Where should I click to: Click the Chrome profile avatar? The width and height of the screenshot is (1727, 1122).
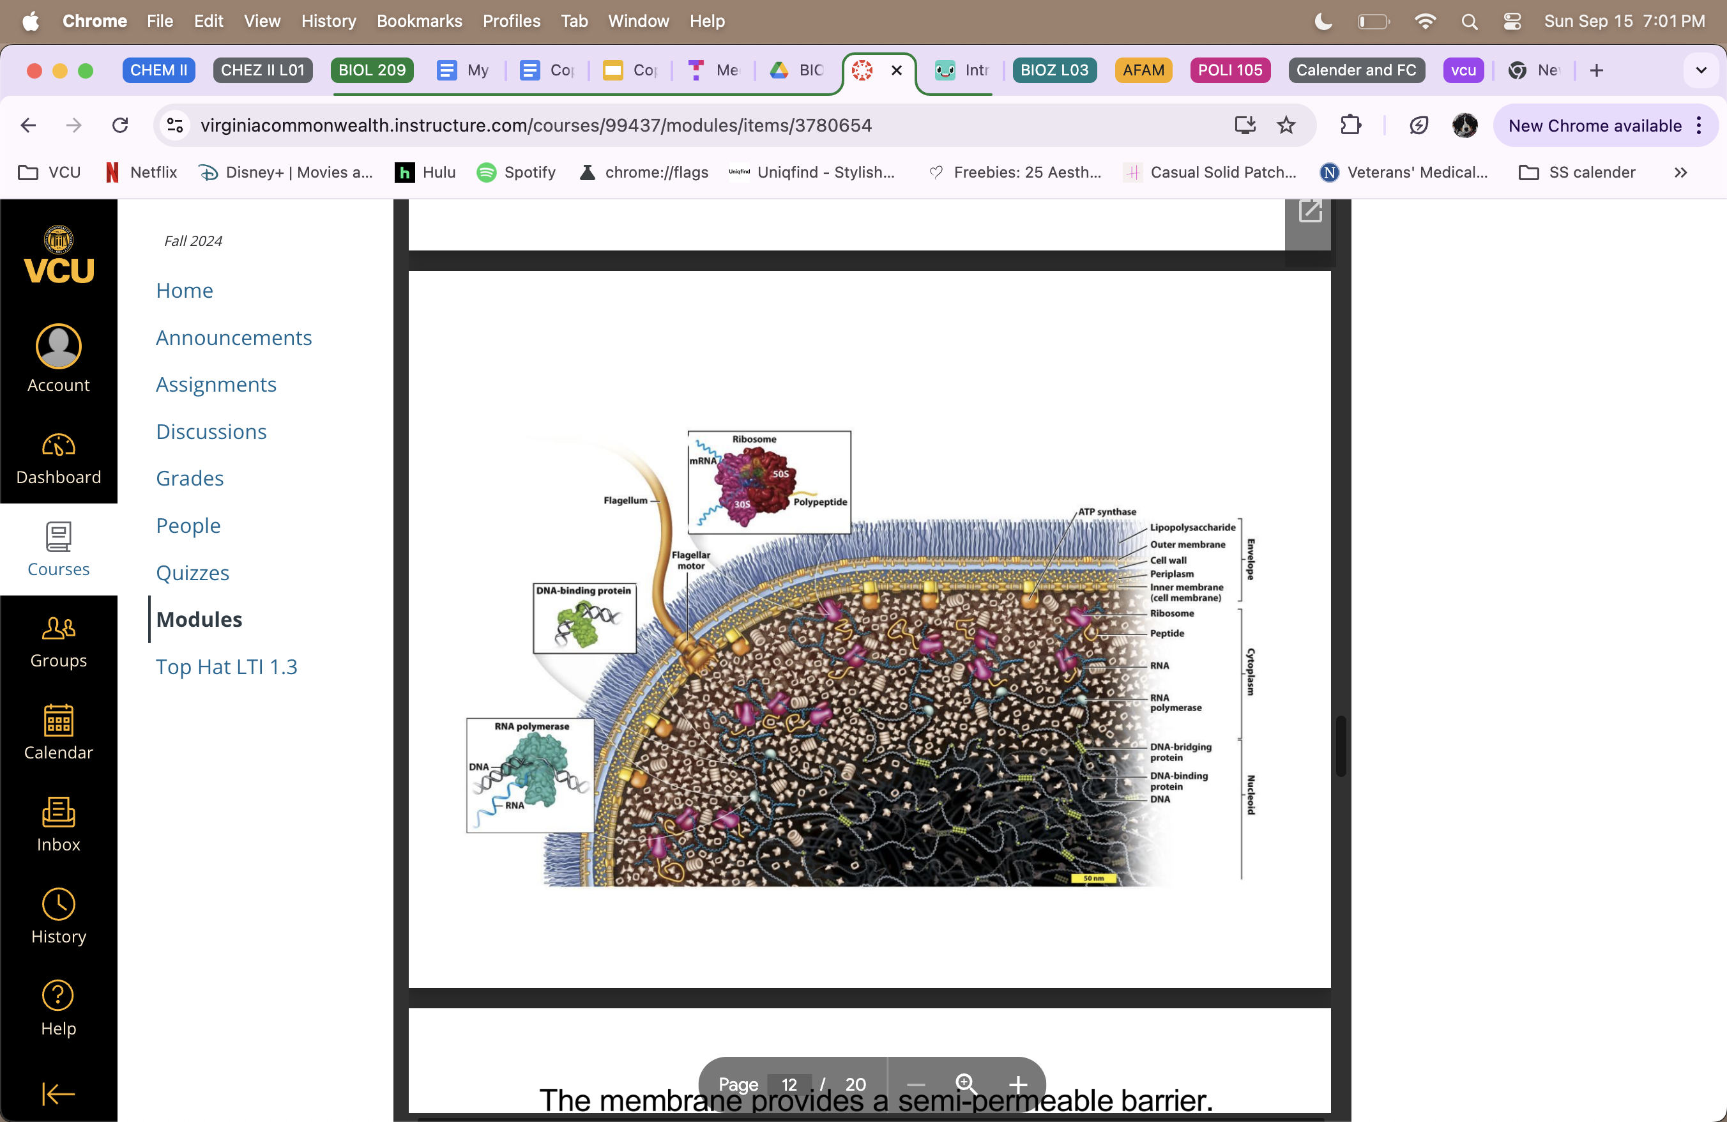(1465, 125)
